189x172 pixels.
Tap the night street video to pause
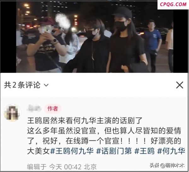coord(94,37)
